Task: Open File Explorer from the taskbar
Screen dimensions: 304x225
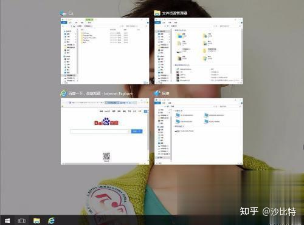Action: (36, 221)
